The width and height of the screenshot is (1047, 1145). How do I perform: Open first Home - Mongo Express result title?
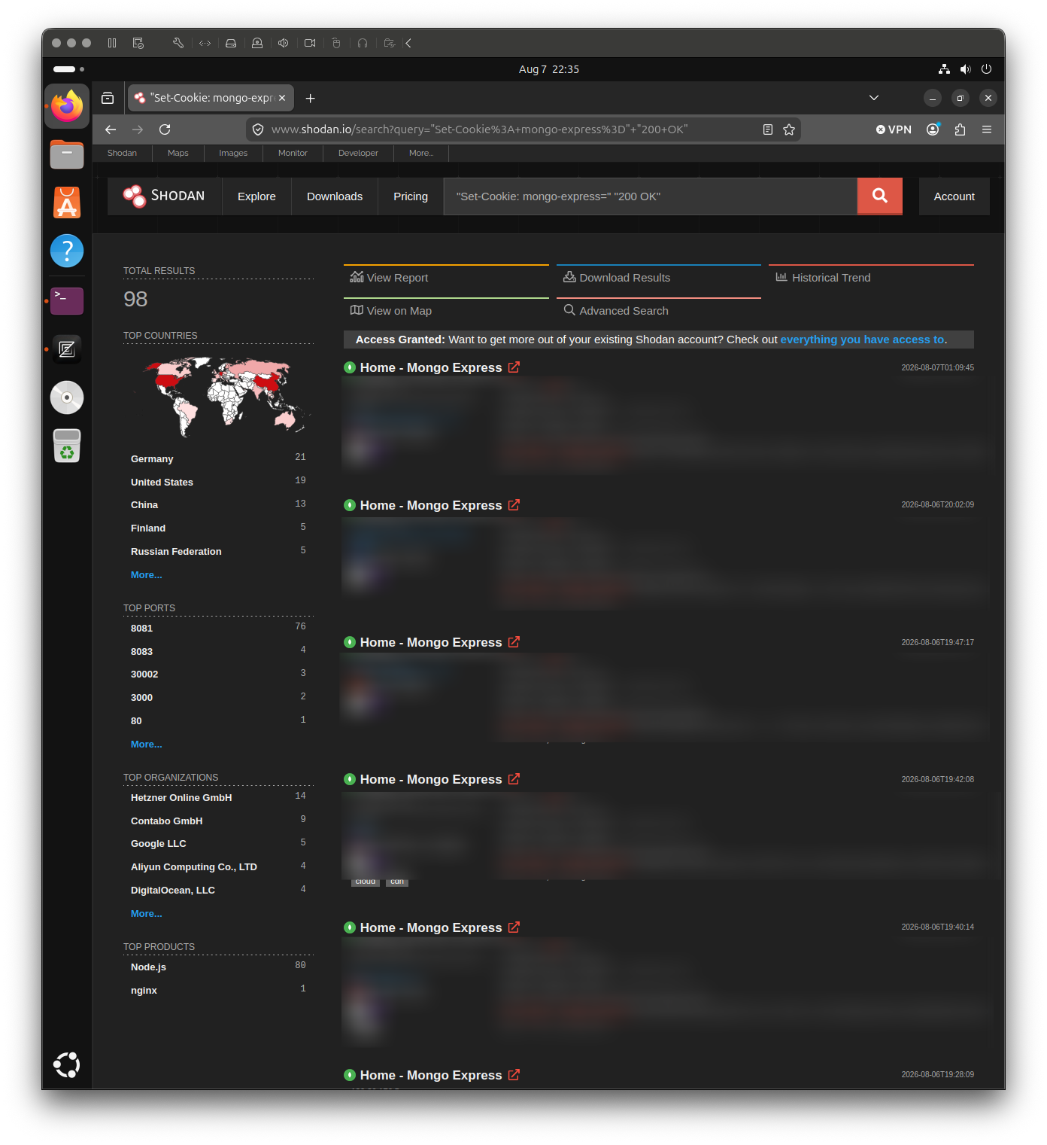(431, 367)
